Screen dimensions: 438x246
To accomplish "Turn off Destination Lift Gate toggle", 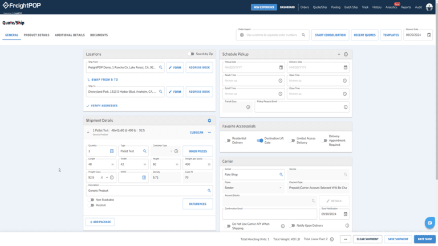I will (259, 140).
